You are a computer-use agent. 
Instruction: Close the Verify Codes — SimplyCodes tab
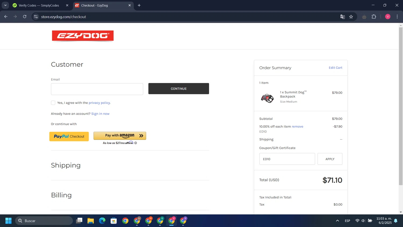point(67,5)
